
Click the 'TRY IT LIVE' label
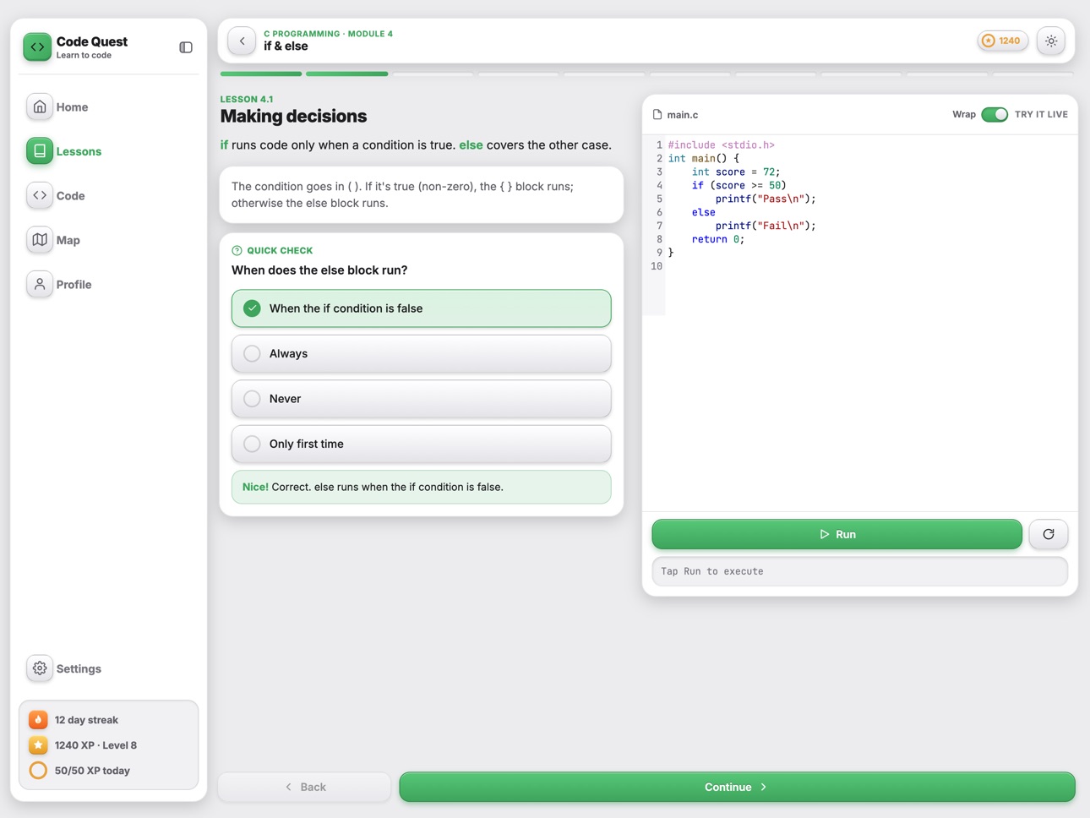point(1041,114)
